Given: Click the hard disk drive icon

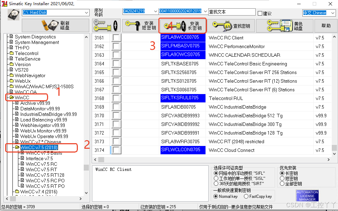Looking at the screenshot, I should click(13, 15).
